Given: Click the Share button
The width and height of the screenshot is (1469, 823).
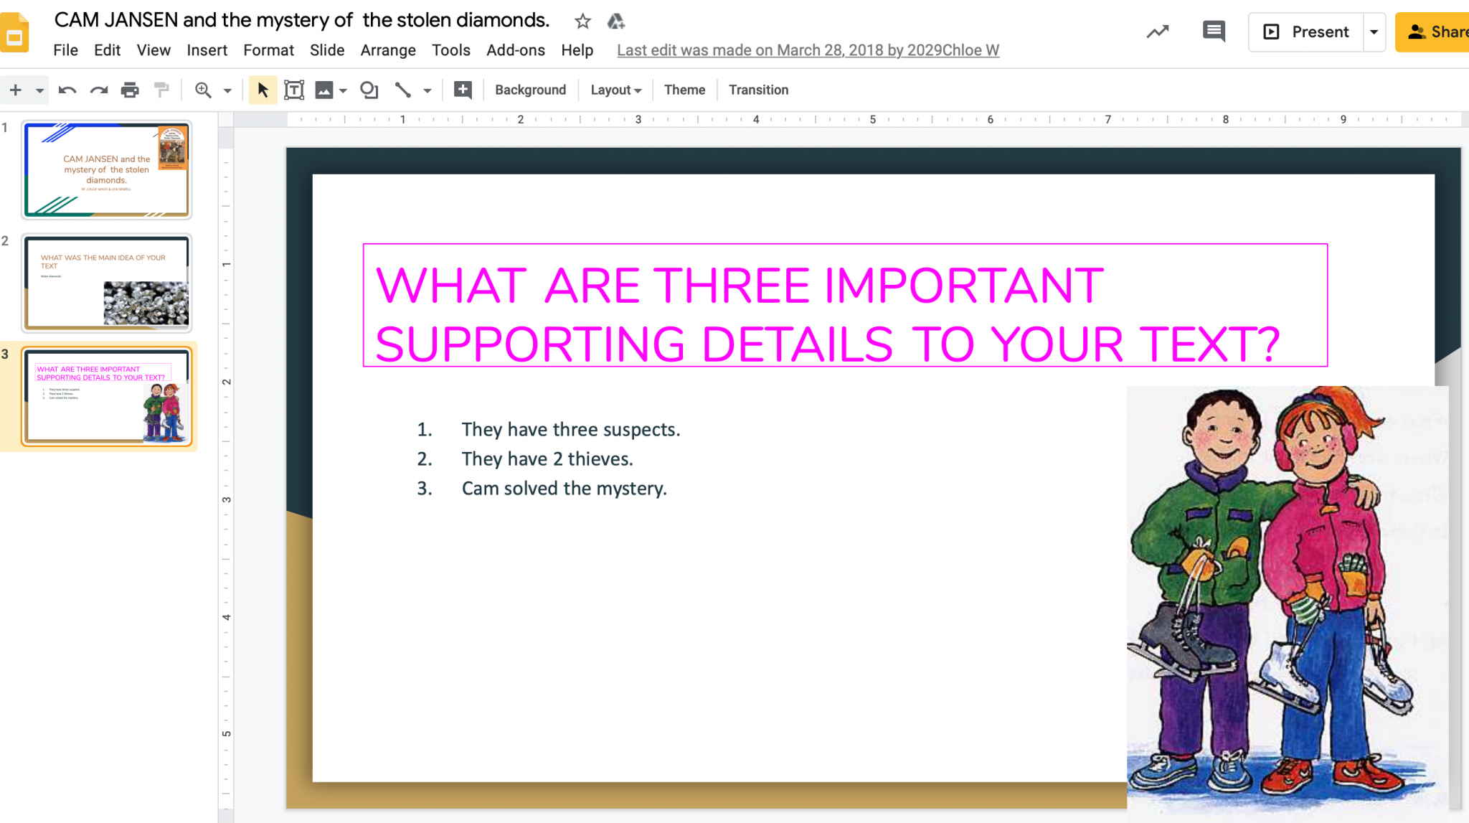Looking at the screenshot, I should tap(1432, 32).
